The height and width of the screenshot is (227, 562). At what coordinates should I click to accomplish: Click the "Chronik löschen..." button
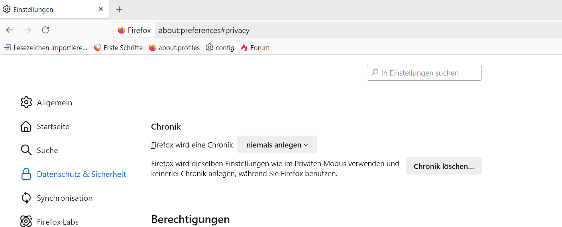444,166
